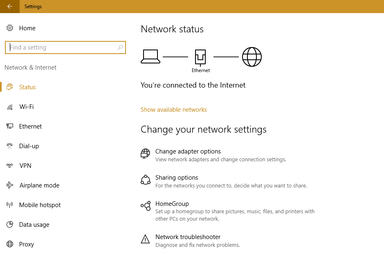Select the Wi-Fi settings icon in sidebar
This screenshot has width=384, height=255.
[9, 106]
